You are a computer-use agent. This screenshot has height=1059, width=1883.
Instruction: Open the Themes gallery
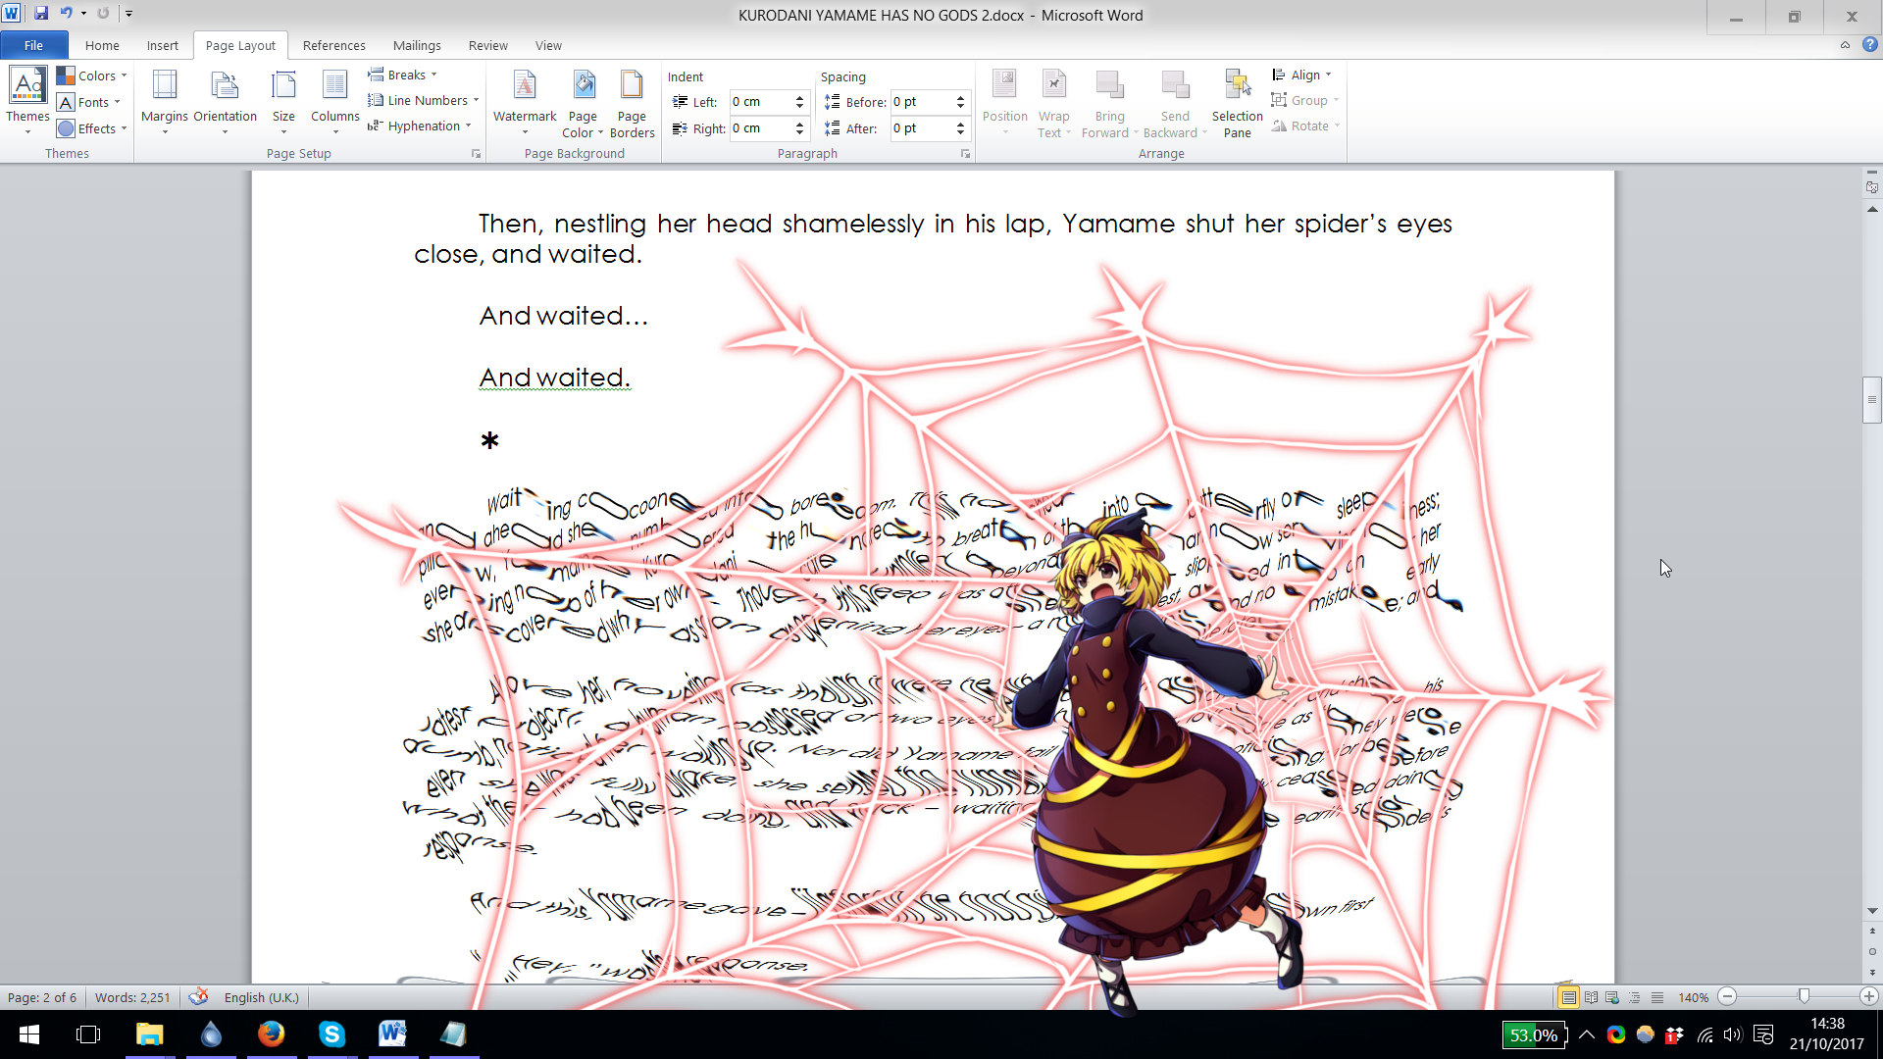pos(27,101)
